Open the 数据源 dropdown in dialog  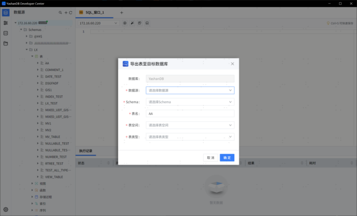[x=190, y=90]
